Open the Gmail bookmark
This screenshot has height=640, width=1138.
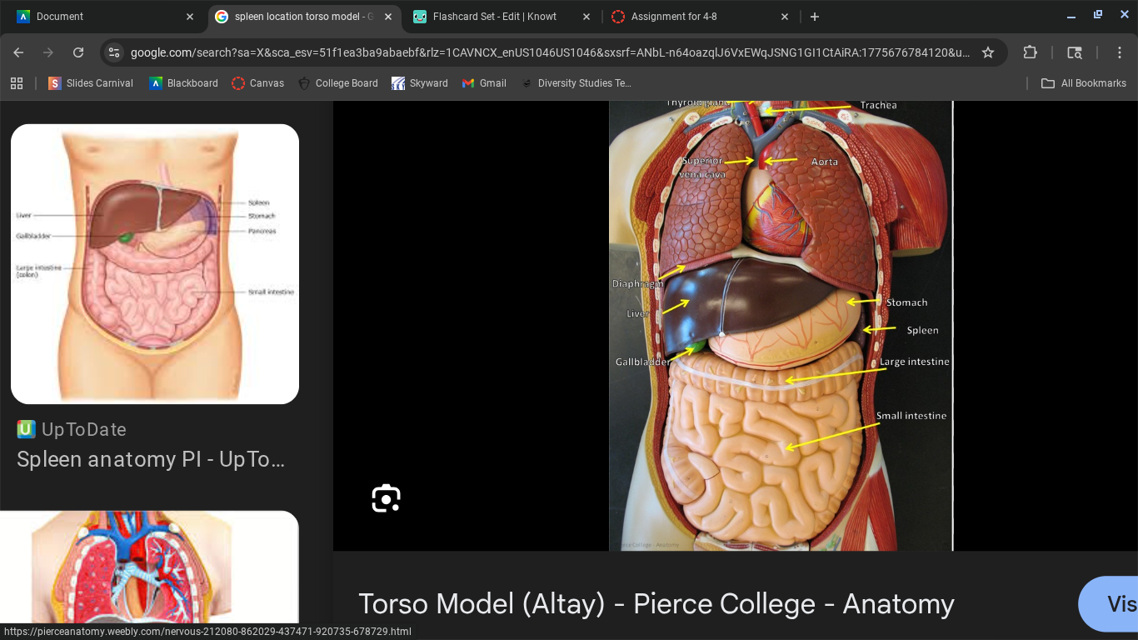pos(484,83)
